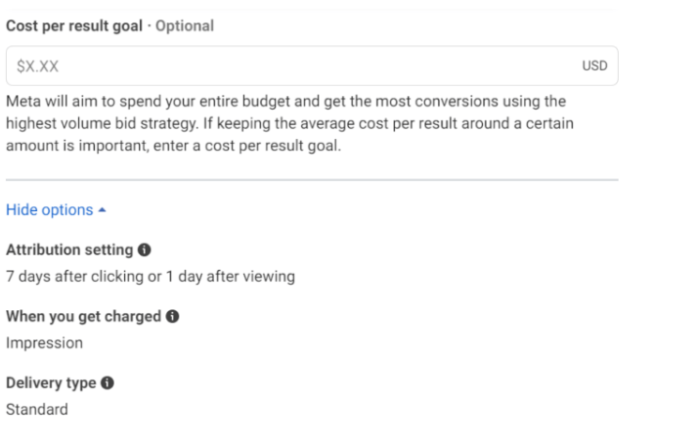Click the Impression charge value

(44, 343)
